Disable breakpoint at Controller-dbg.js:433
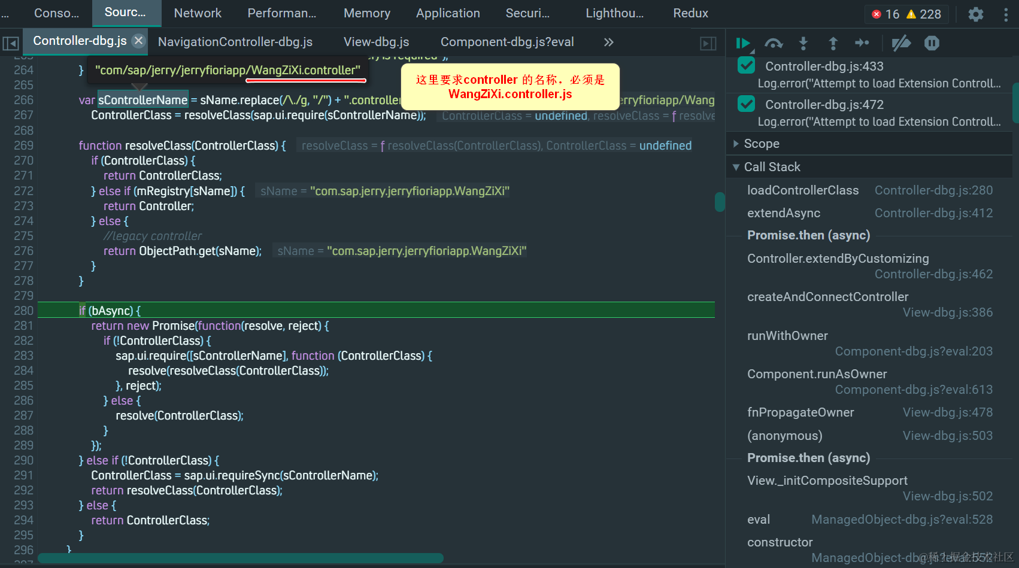Viewport: 1019px width, 568px height. (x=746, y=66)
